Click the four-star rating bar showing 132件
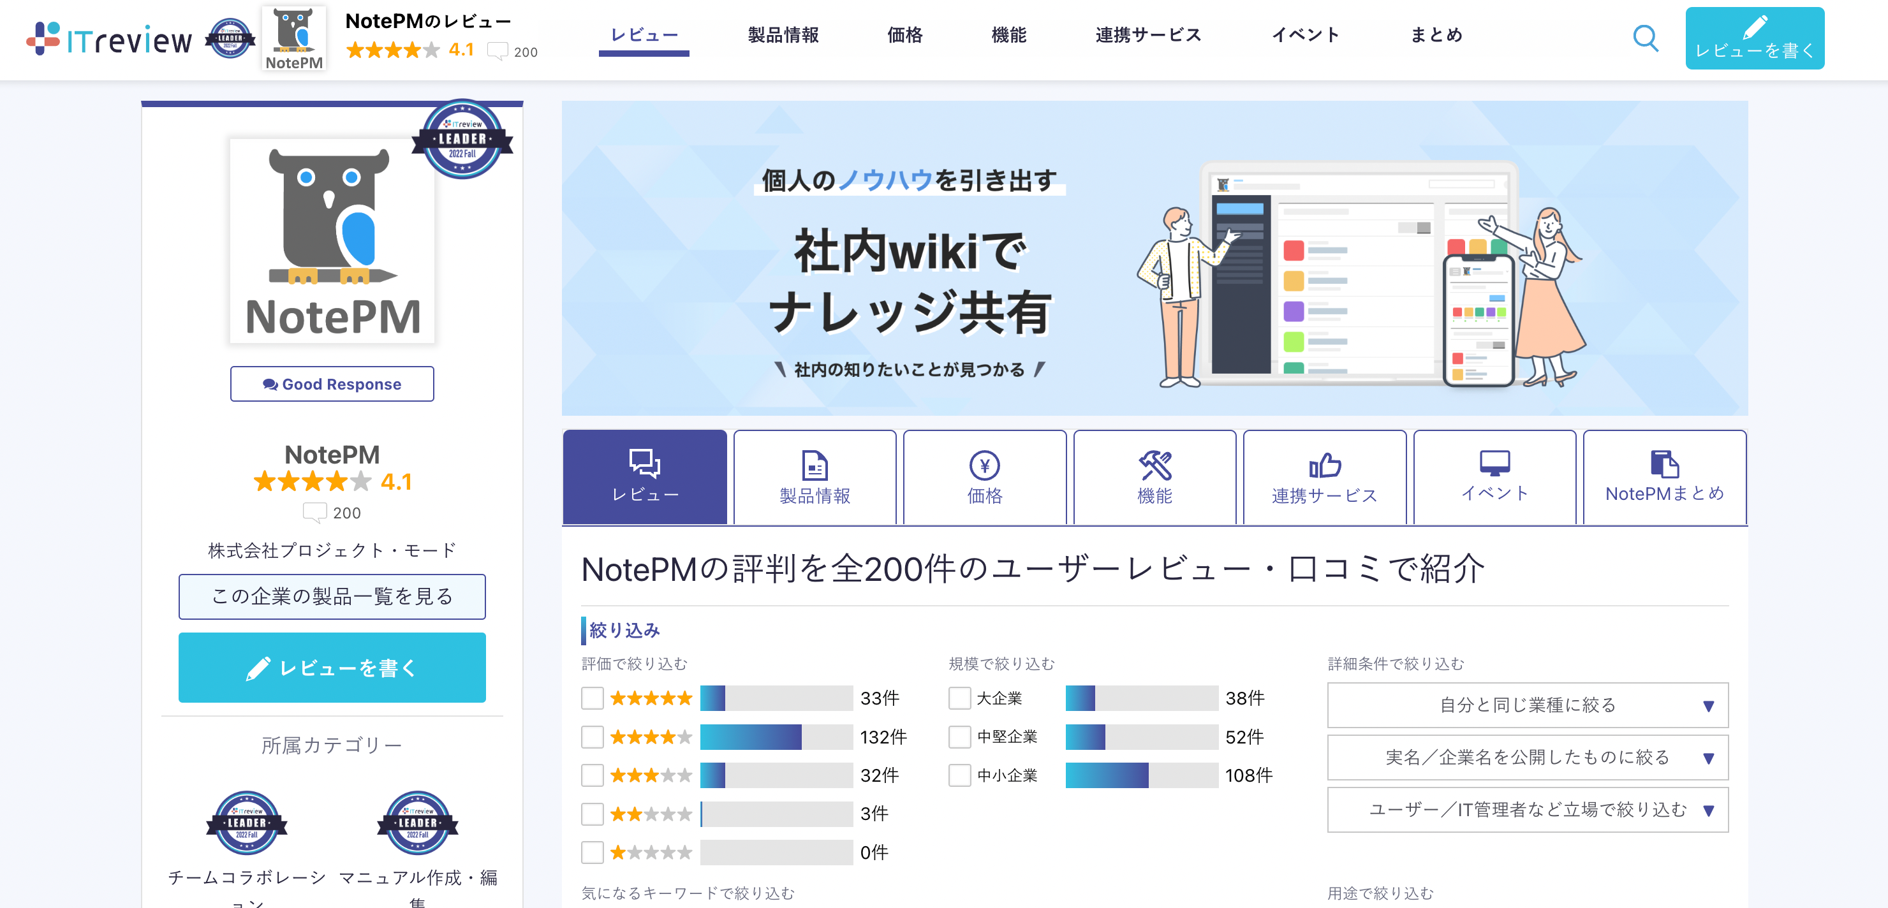This screenshot has height=908, width=1888. click(x=776, y=736)
